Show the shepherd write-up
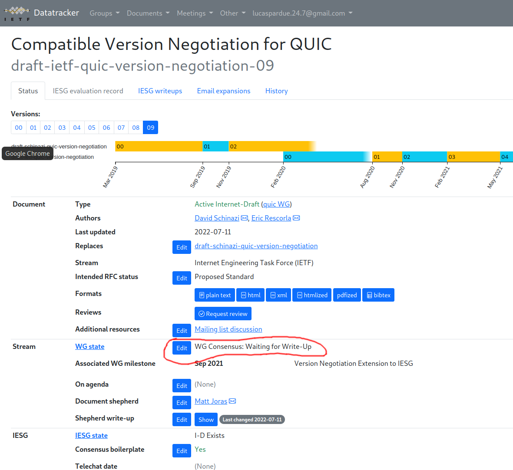 (x=206, y=419)
